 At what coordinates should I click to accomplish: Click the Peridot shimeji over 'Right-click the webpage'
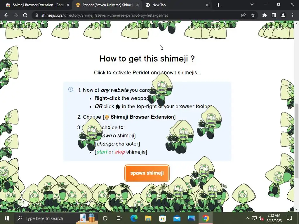point(160,90)
